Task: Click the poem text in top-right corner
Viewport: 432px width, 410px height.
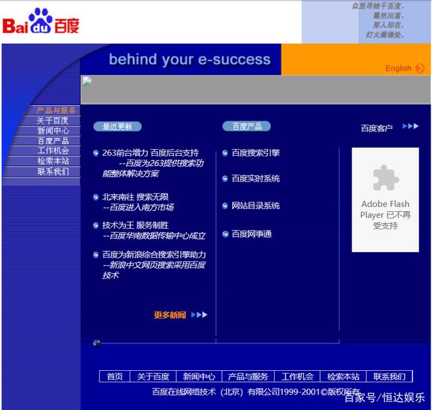Action: (378, 20)
